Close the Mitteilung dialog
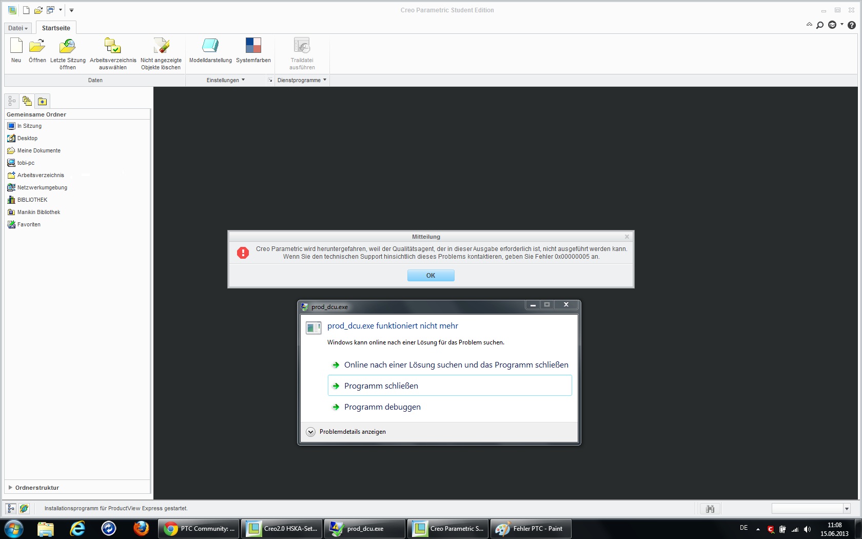This screenshot has width=862, height=539. 626,237
